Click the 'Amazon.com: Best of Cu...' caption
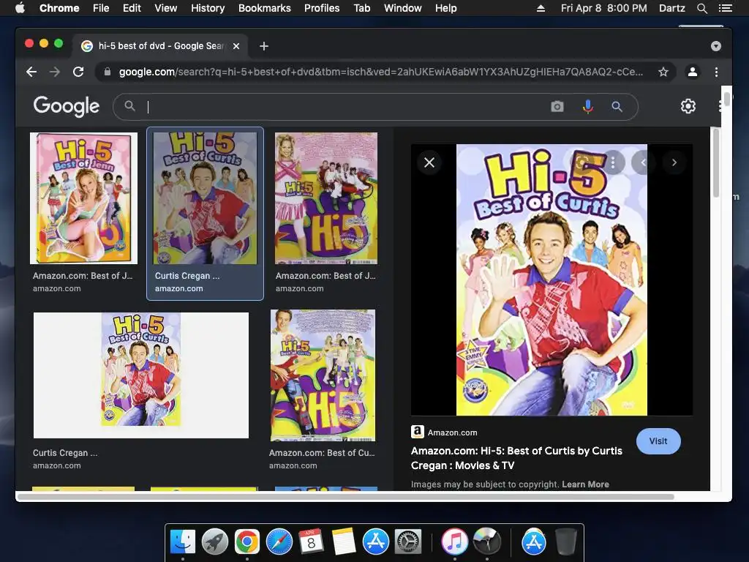749x562 pixels. click(x=322, y=452)
